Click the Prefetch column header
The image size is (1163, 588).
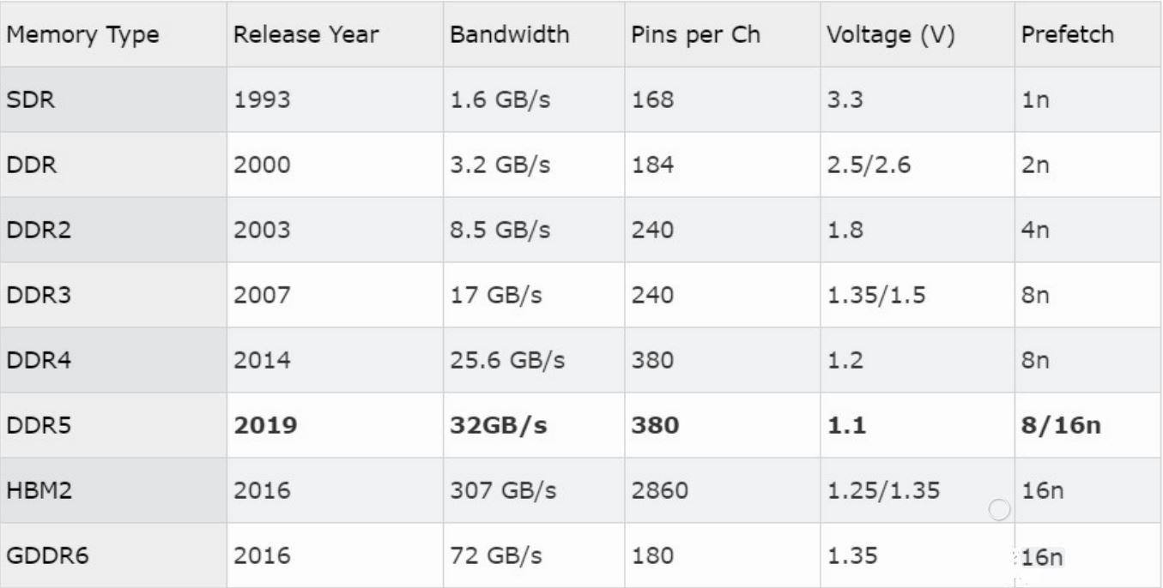(1068, 35)
